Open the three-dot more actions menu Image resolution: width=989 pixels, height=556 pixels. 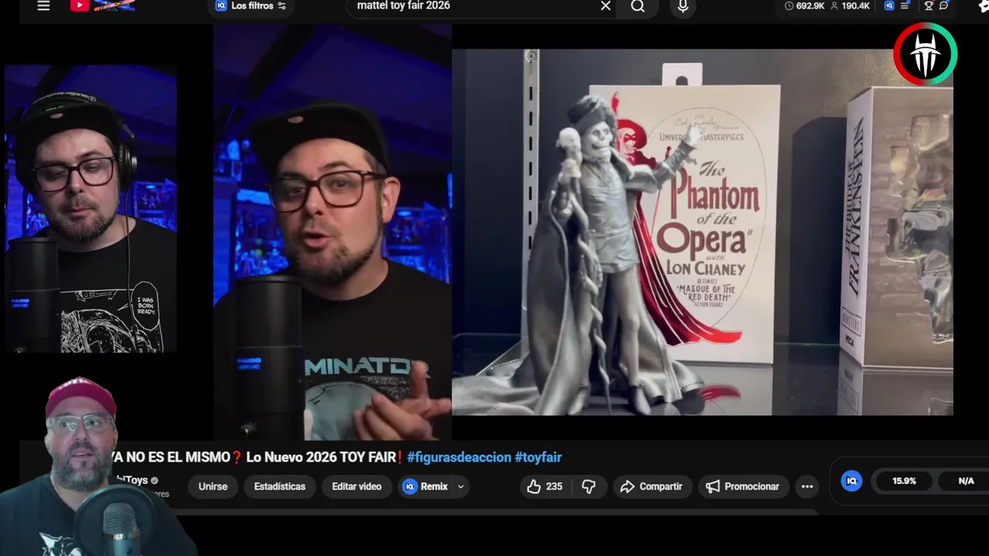point(807,486)
